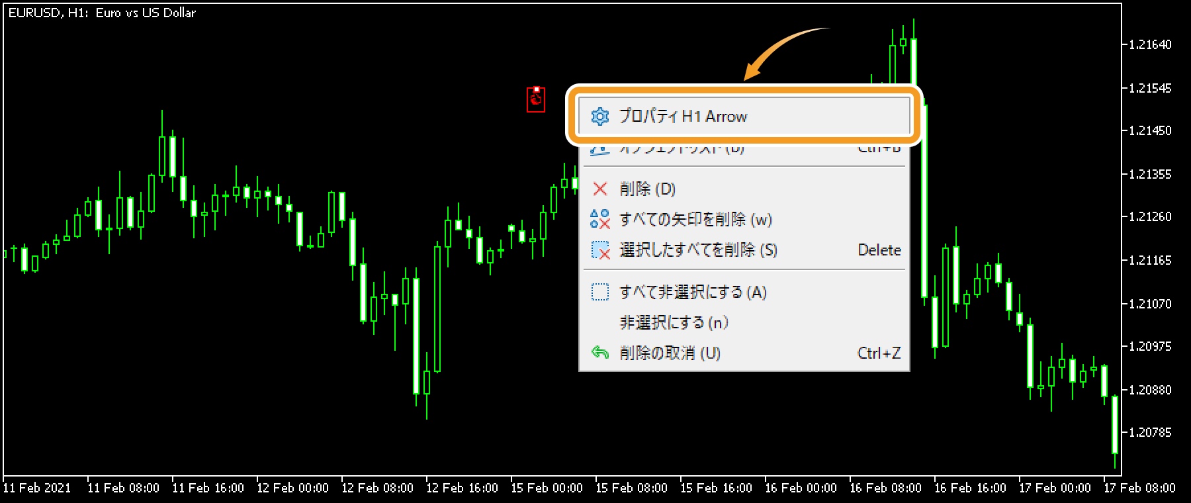Click price label 1.21450 on price axis

tap(1150, 130)
